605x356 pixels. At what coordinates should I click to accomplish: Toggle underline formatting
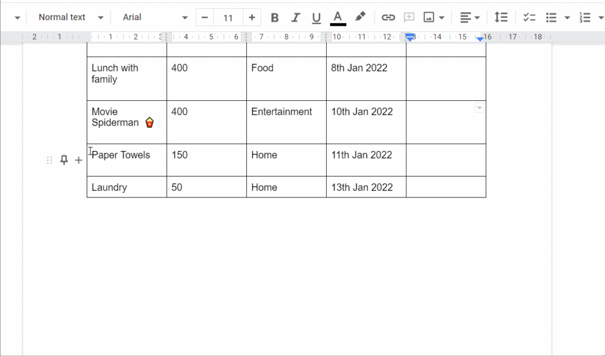316,17
